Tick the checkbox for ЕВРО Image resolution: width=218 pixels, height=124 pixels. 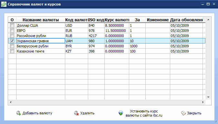[x=12, y=31]
